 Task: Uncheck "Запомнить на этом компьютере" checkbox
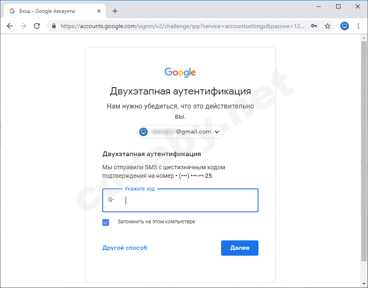[106, 222]
